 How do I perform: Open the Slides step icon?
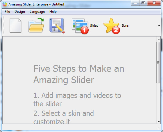(x=80, y=26)
